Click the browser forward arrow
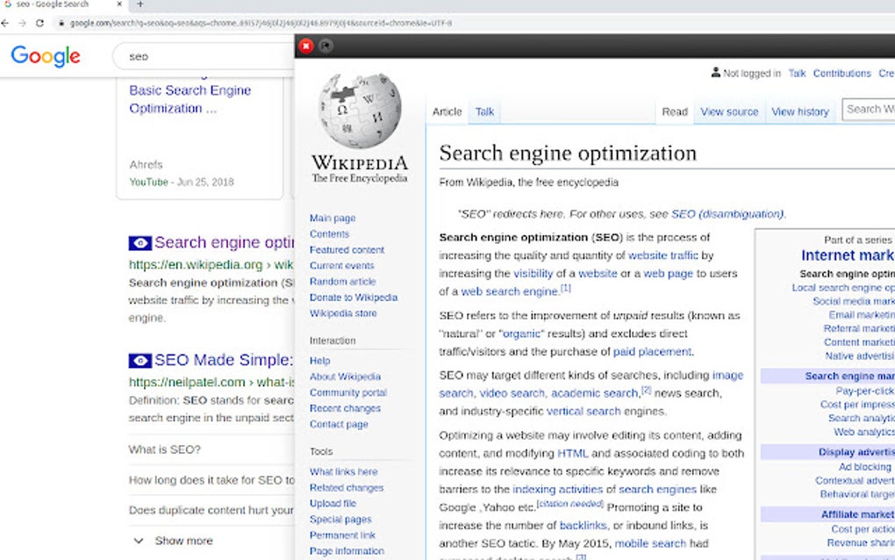The image size is (895, 560). tap(22, 23)
